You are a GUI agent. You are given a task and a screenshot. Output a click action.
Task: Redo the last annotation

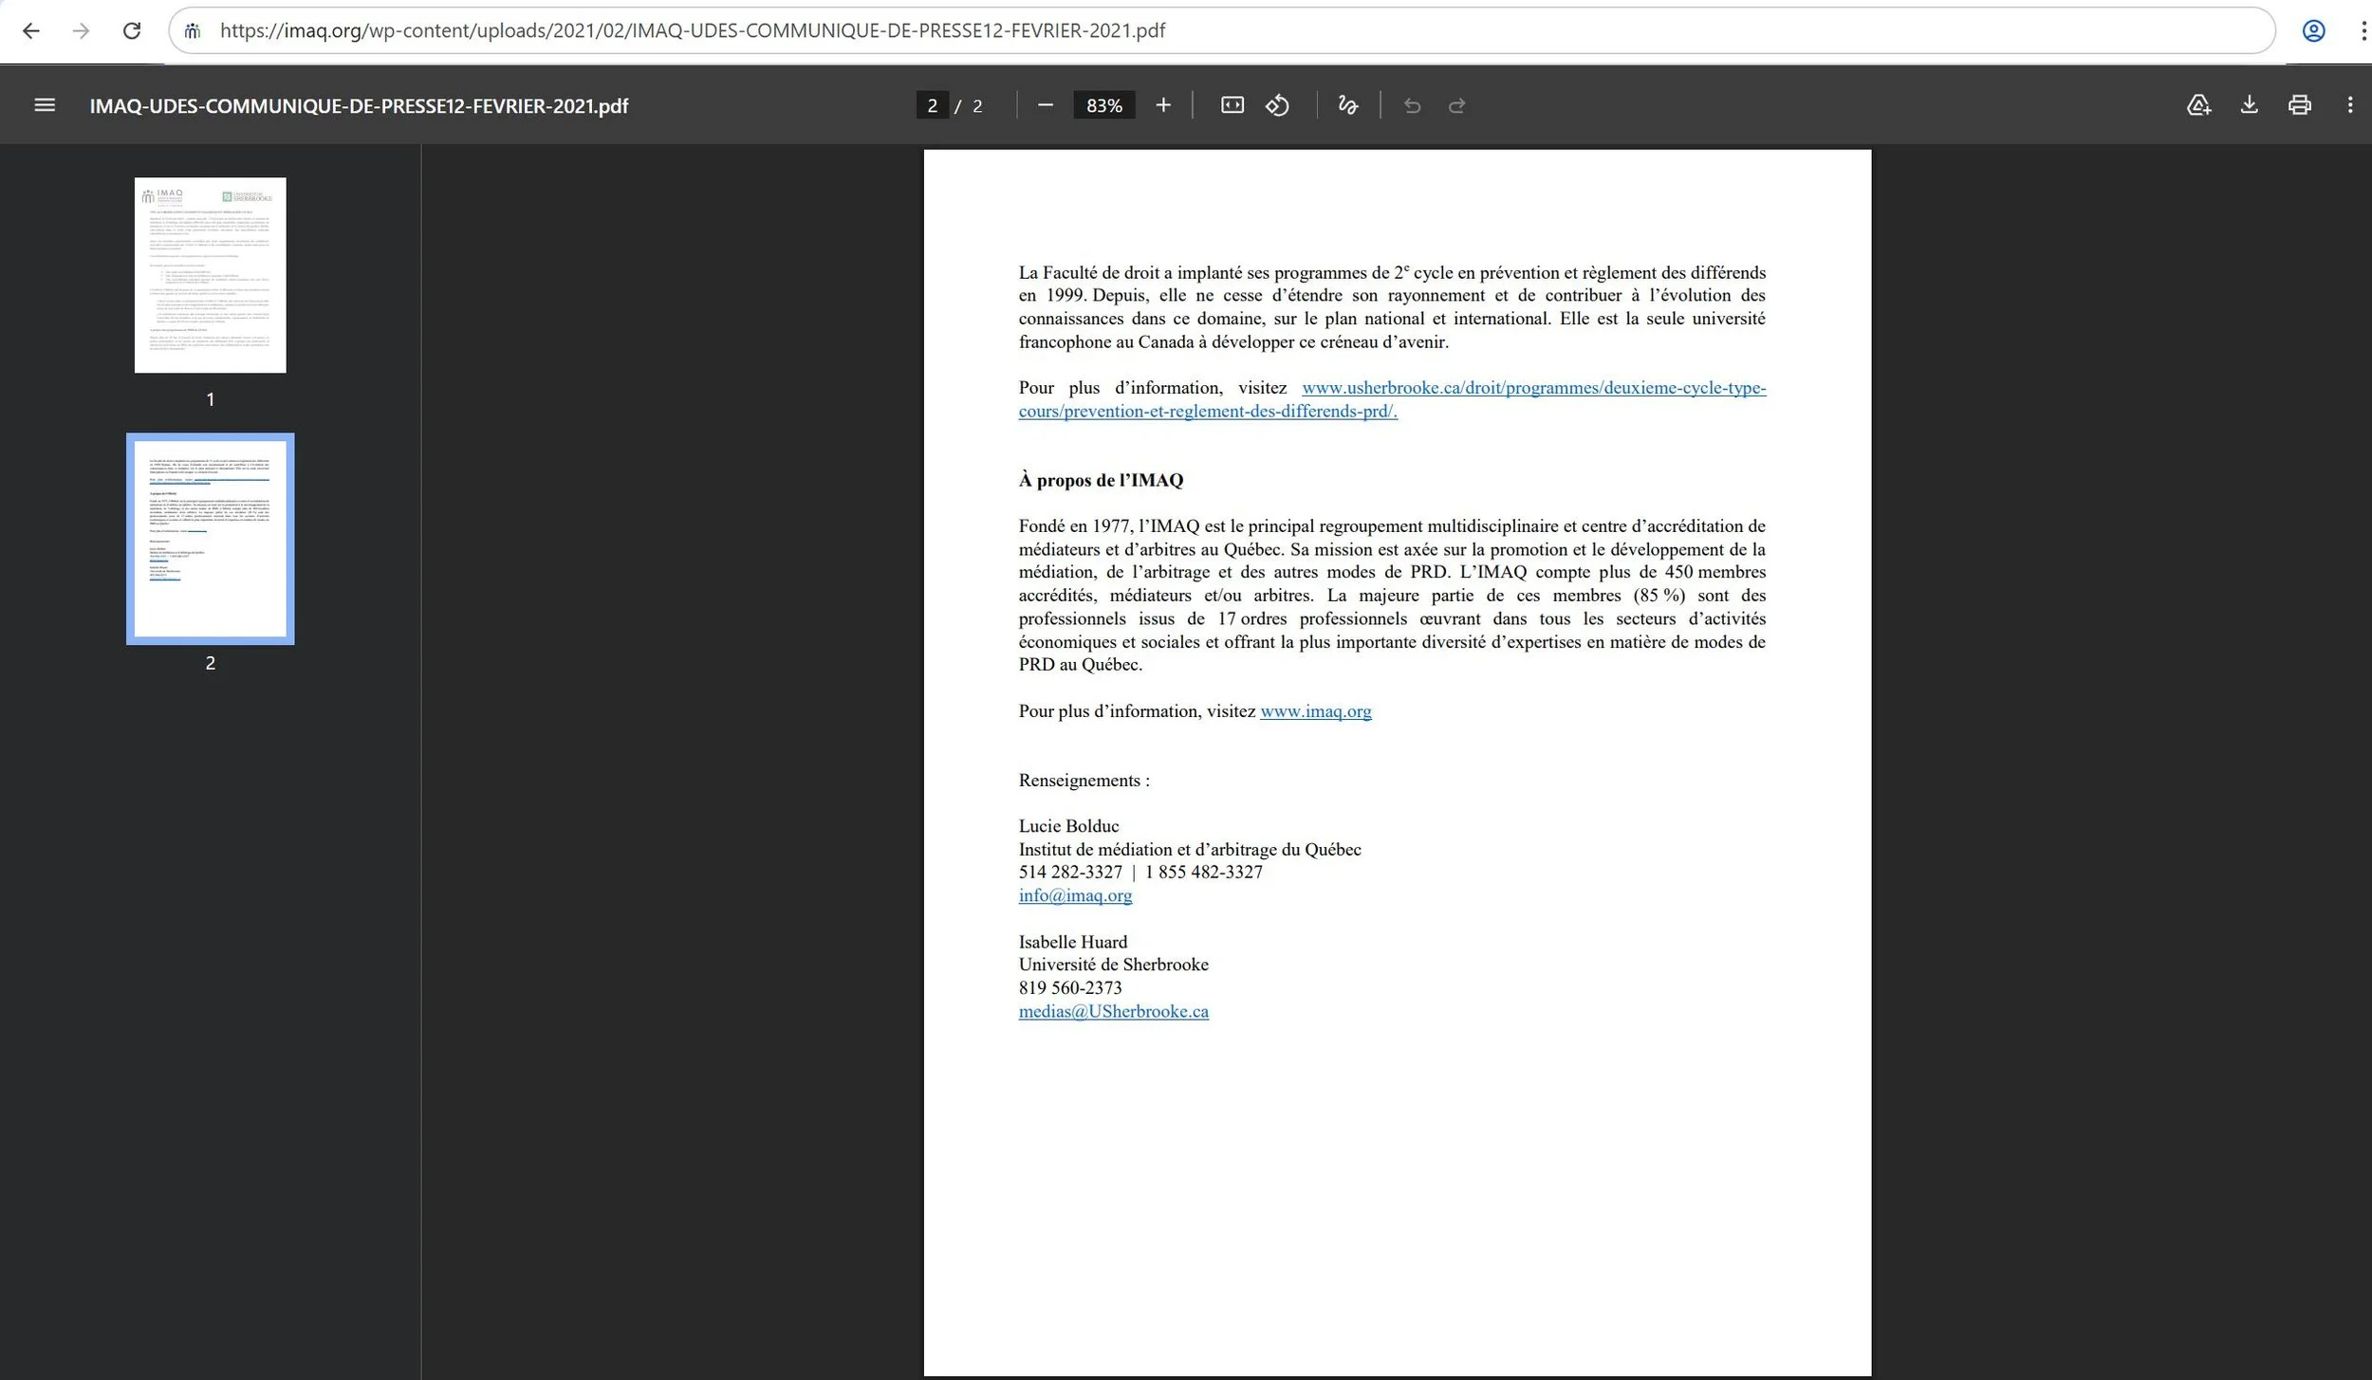1457,105
